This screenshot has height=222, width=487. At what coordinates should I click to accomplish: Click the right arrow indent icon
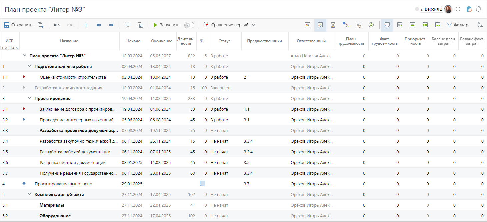(111, 25)
